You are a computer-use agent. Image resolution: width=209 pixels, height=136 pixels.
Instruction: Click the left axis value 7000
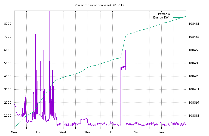point(8,37)
